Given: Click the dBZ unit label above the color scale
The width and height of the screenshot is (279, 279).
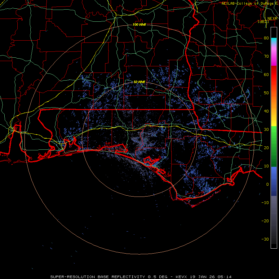Looking at the screenshot, I should coord(263,22).
